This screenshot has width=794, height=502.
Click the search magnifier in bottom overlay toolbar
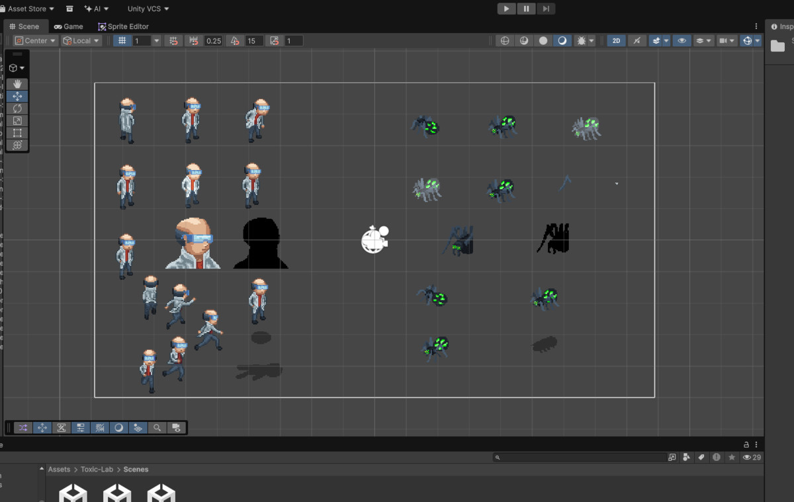(157, 428)
